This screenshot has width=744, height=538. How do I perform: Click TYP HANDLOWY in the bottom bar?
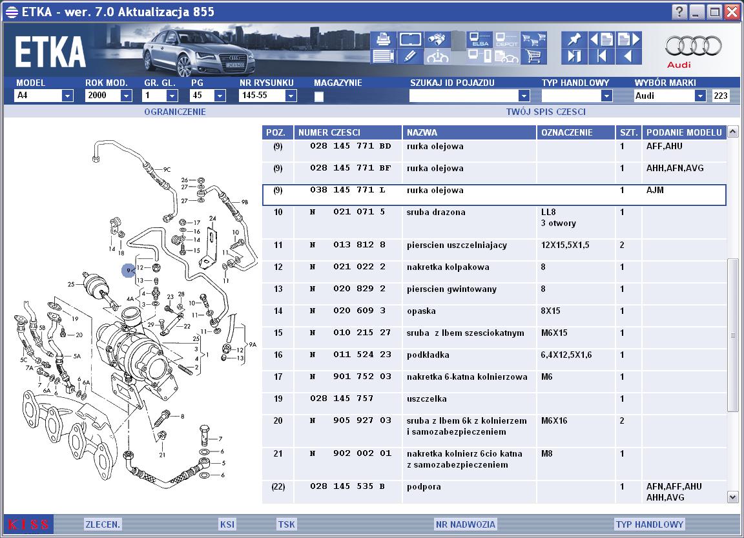click(650, 524)
